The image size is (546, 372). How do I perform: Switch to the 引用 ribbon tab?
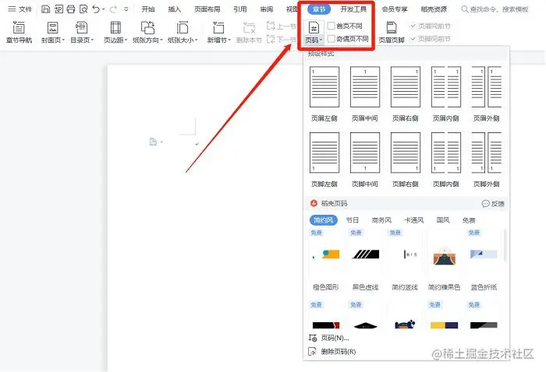(x=240, y=9)
